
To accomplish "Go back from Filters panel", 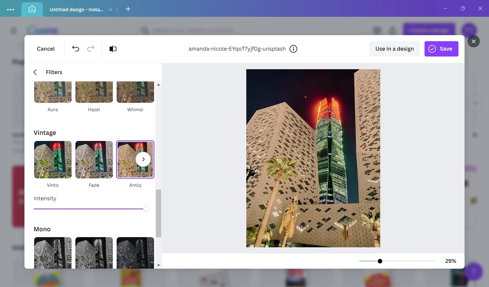I will (35, 72).
